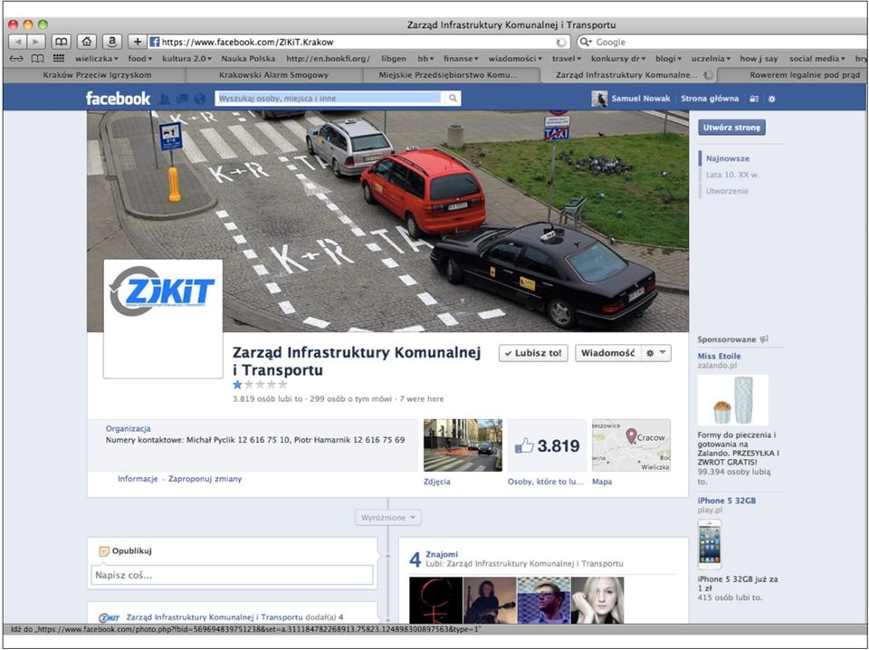This screenshot has width=869, height=650.
Task: Switch to Rowerem legalnie pod prąd tab
Action: (x=804, y=75)
